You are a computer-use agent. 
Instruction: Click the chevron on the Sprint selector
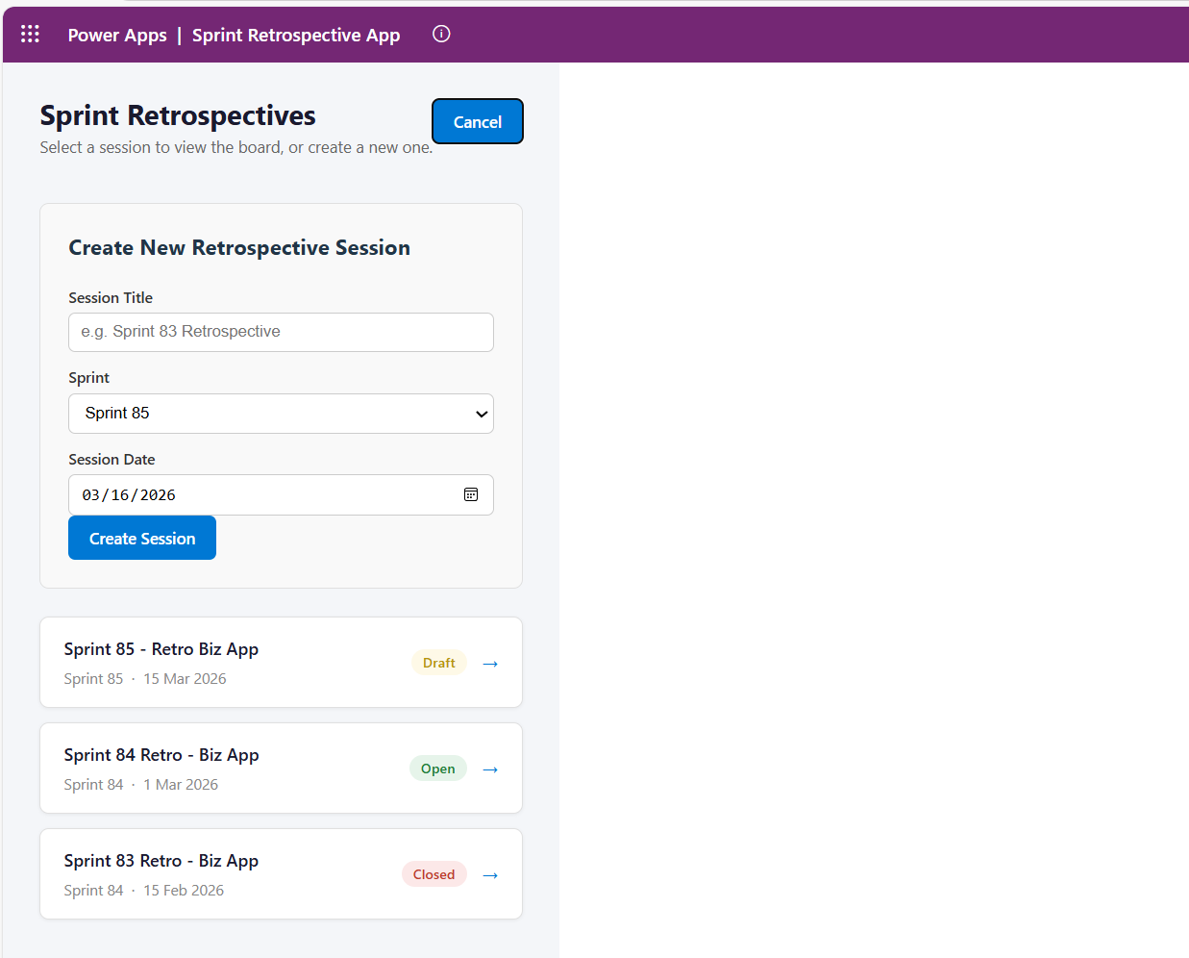tap(481, 413)
